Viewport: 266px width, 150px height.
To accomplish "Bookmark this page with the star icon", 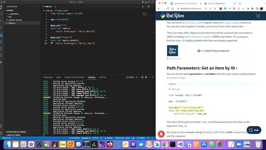I will click(215, 8).
